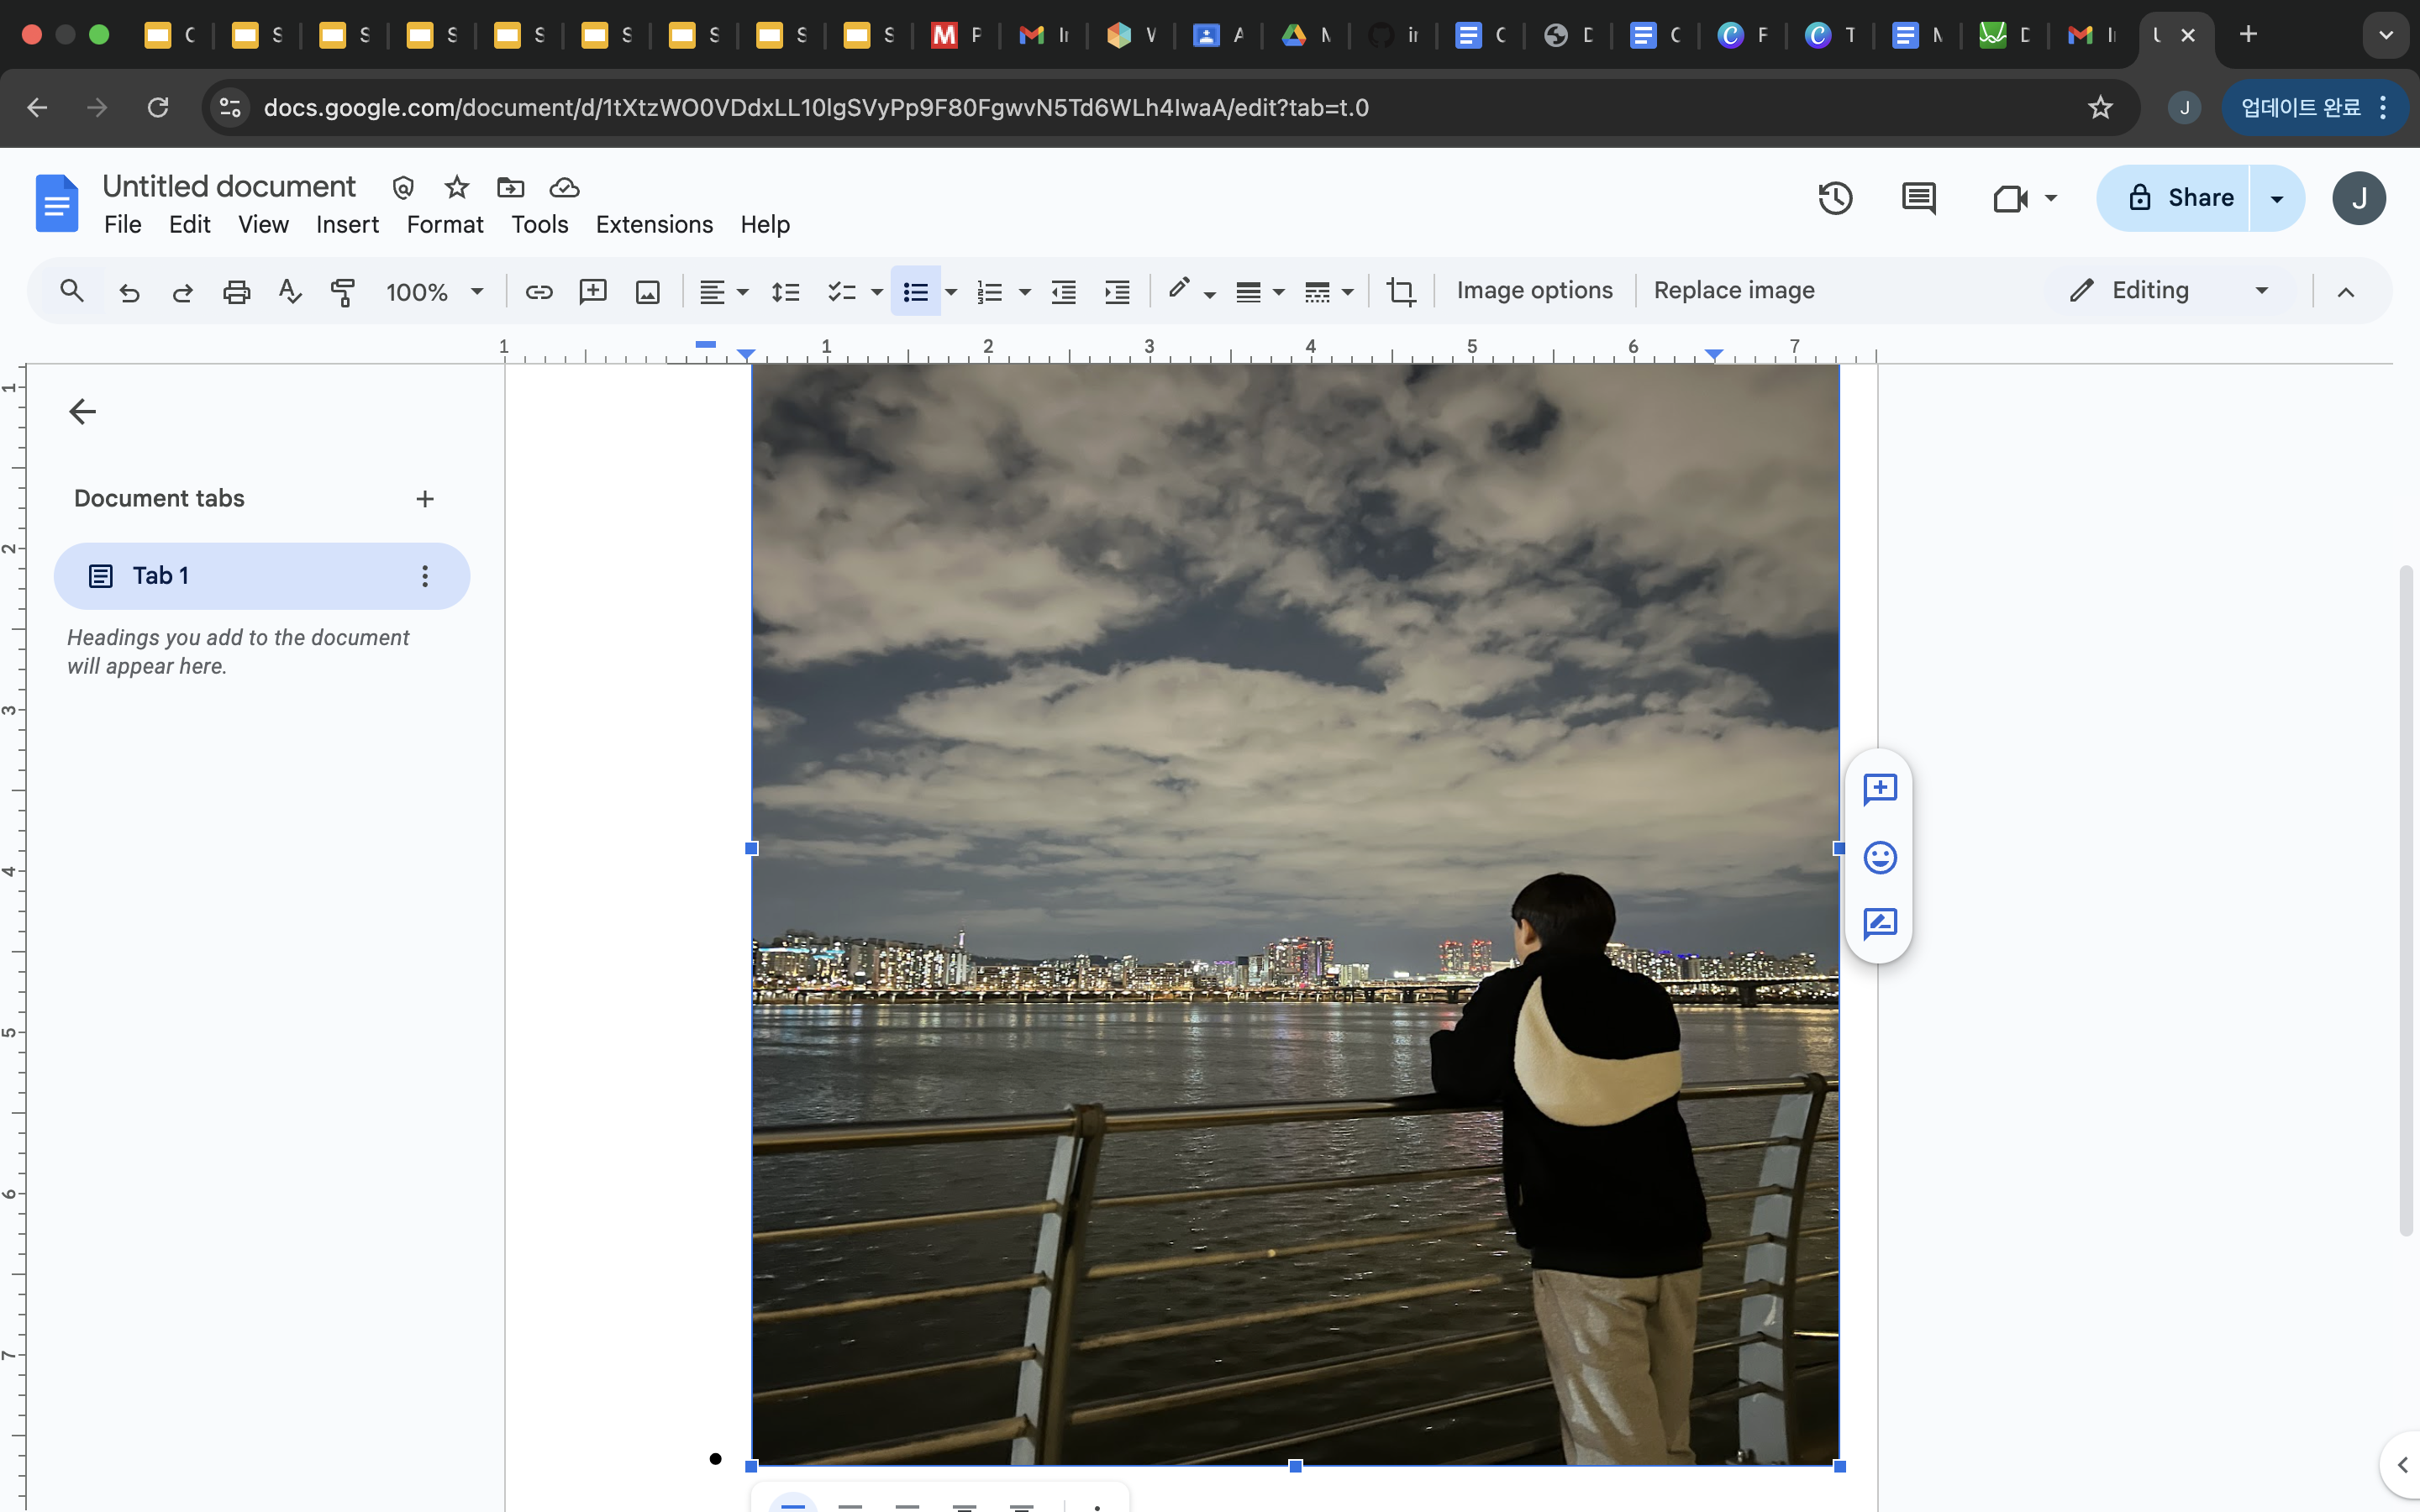Click the crop image icon
The width and height of the screenshot is (2420, 1512).
click(1400, 291)
